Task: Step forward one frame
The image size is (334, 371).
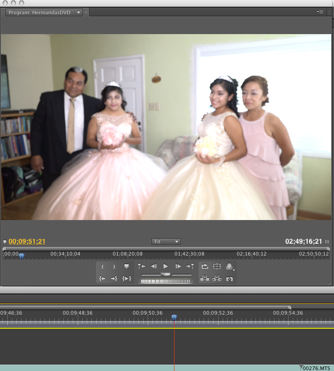Action: click(x=178, y=266)
